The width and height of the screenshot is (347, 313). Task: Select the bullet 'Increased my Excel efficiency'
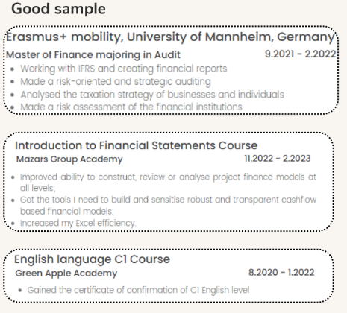pos(78,223)
